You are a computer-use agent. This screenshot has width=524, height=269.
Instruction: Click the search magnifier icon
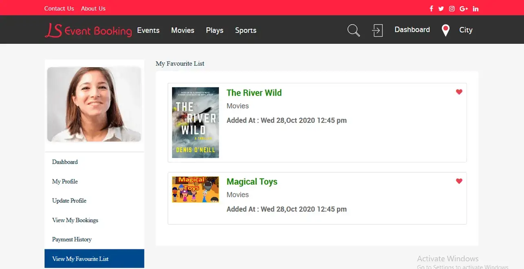click(x=354, y=30)
